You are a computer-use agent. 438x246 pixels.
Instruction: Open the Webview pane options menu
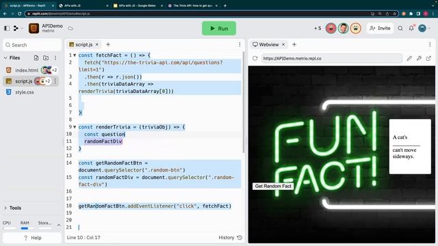tap(430, 44)
